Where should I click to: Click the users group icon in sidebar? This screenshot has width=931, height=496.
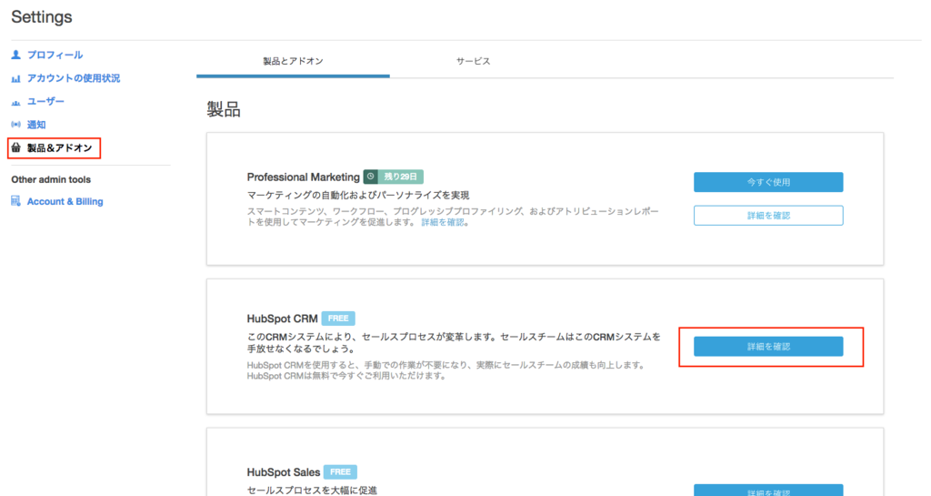[x=16, y=102]
